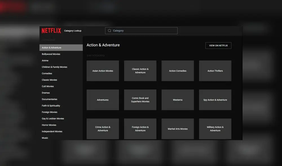The image size is (282, 166).
Task: Click the Netflix logo
Action: [51, 31]
